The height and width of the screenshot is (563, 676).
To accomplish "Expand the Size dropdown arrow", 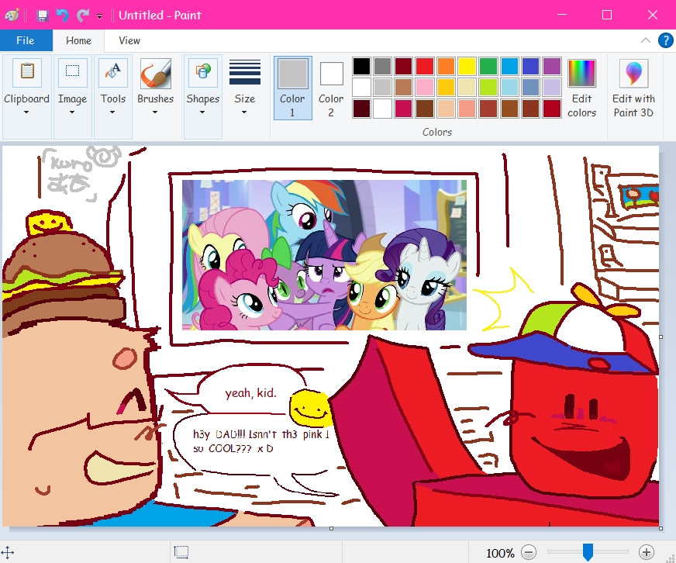I will pyautogui.click(x=244, y=112).
